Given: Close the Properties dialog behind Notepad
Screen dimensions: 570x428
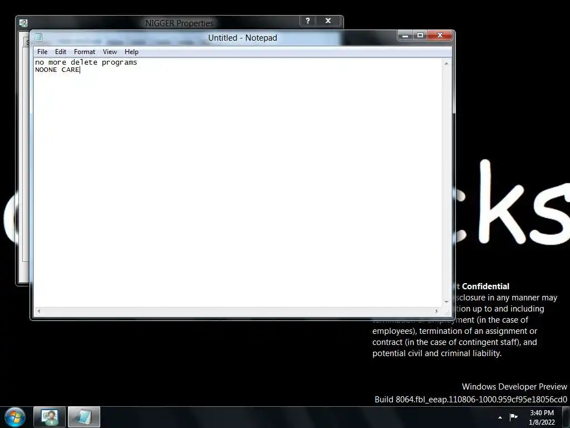Looking at the screenshot, I should click(328, 21).
